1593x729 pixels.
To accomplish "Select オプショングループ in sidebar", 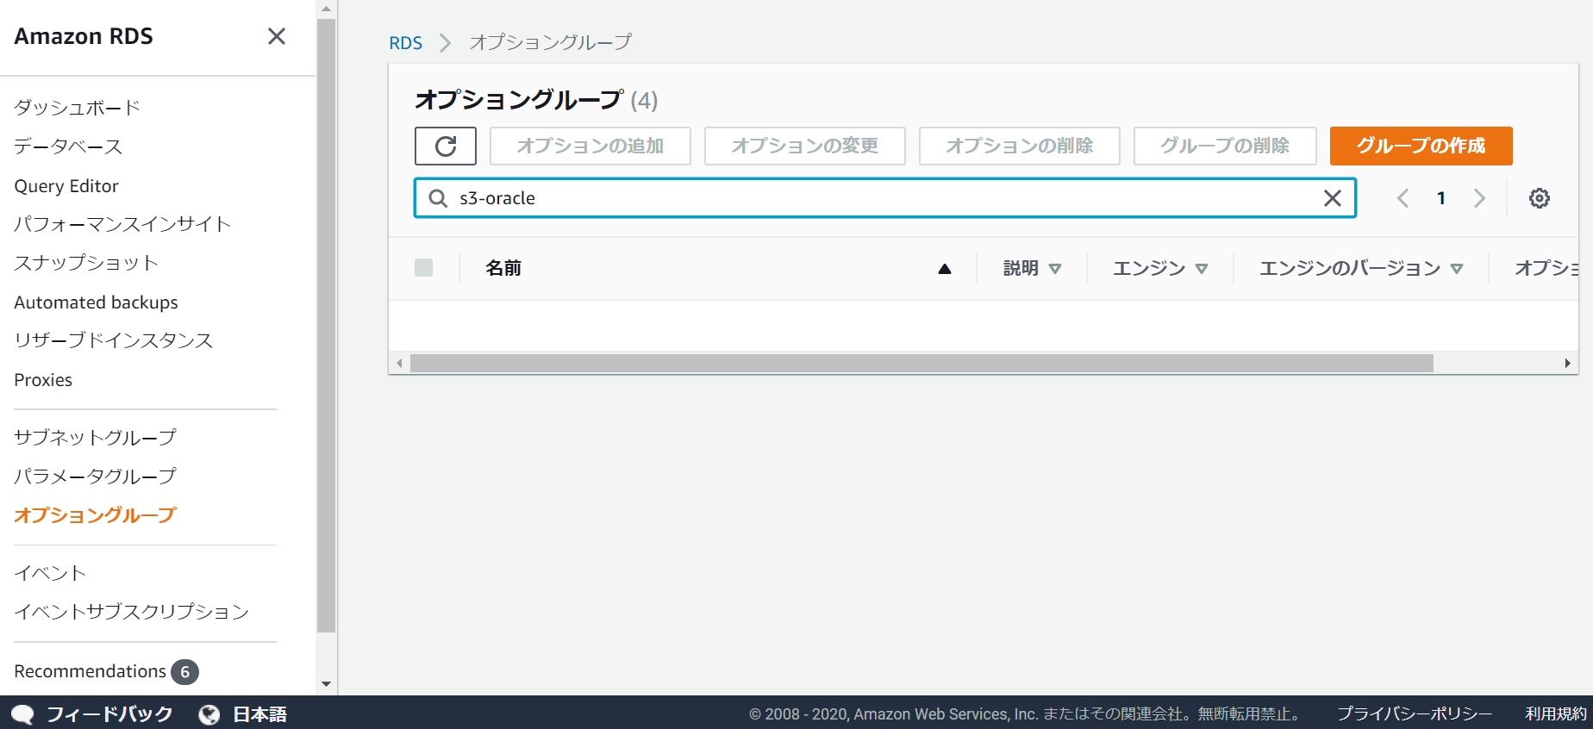I will coord(95,515).
